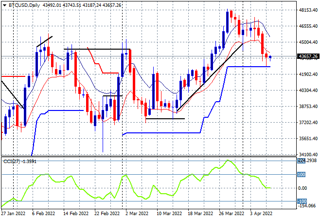Click the 0.00 level label on CCI
The image size is (321, 219).
(303, 188)
